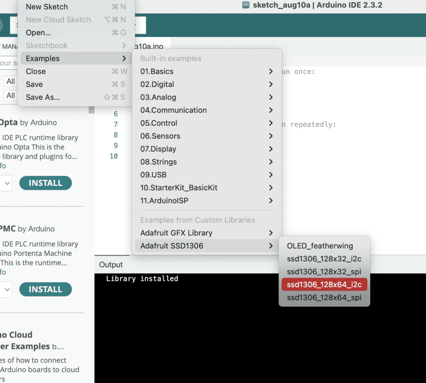Image resolution: width=426 pixels, height=383 pixels.
Task: Open the Topic filter dropdown showing All
Action: [10, 95]
